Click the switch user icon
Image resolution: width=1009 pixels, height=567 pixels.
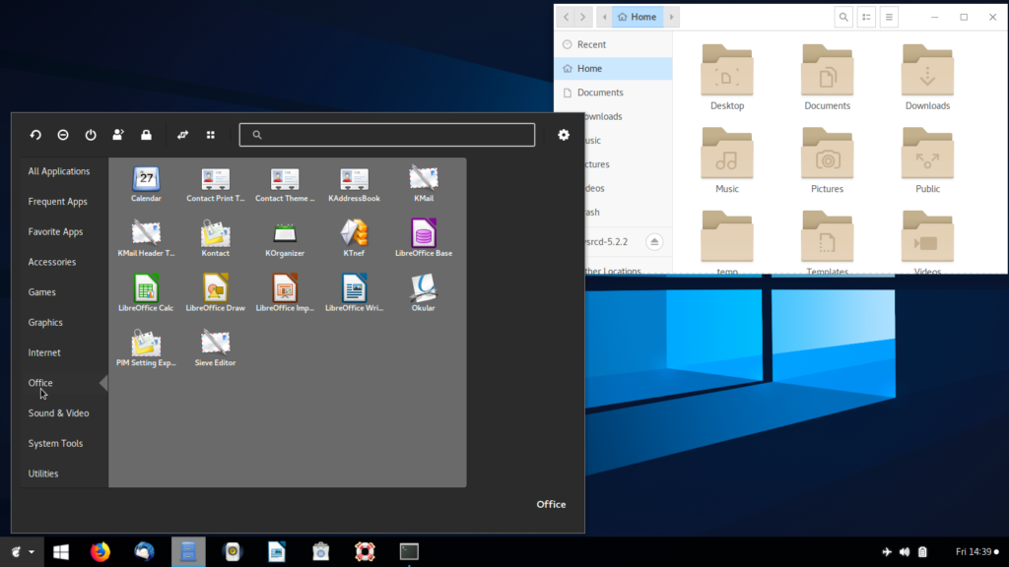coord(118,135)
